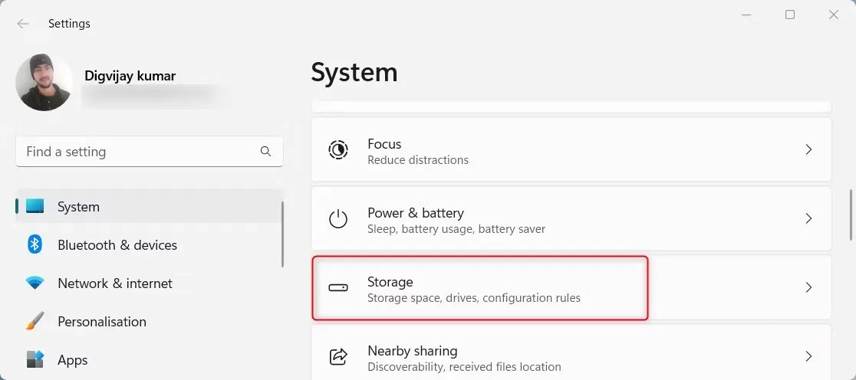Click the Focus icon

(x=337, y=150)
